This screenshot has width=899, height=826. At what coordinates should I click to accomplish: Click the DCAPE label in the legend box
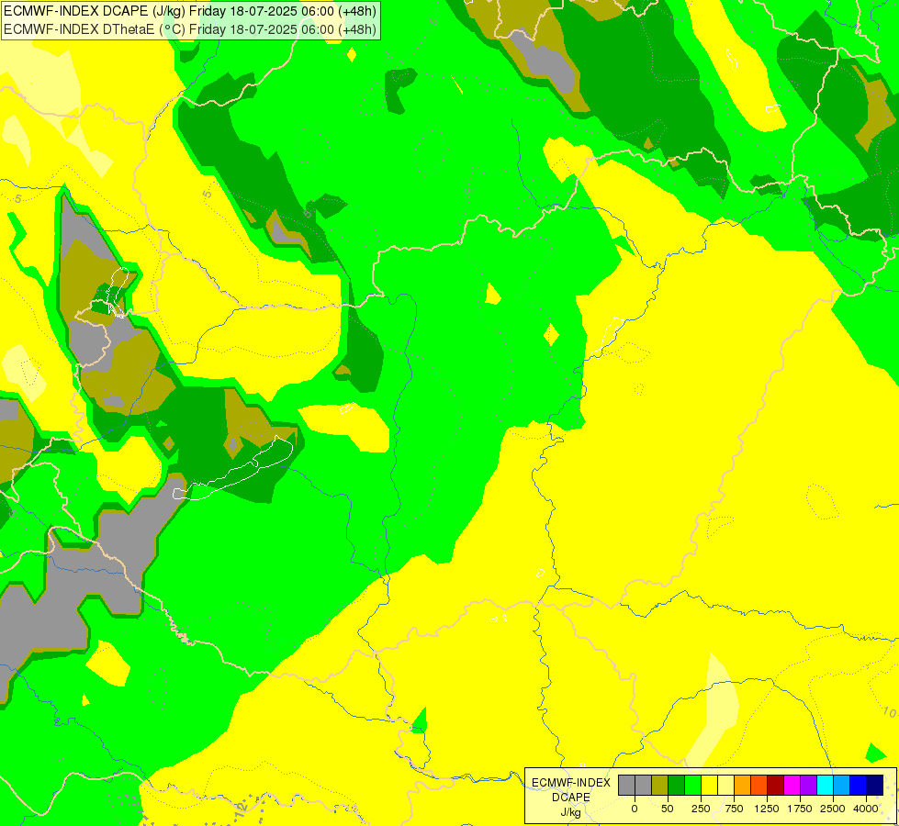click(x=571, y=798)
